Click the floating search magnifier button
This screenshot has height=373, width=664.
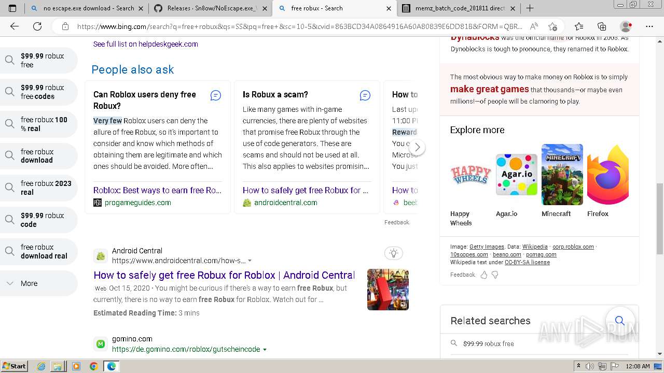click(620, 320)
